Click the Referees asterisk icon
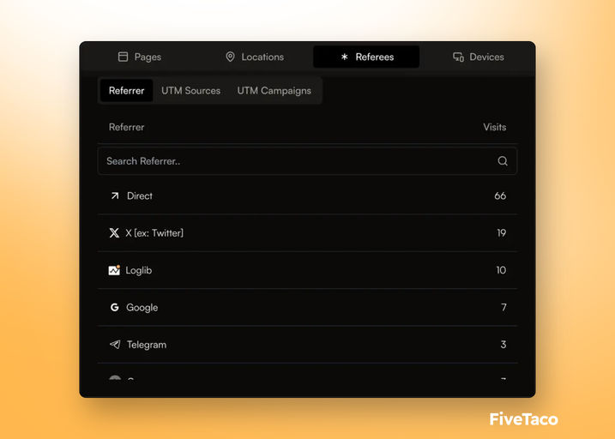615x439 pixels. (345, 57)
